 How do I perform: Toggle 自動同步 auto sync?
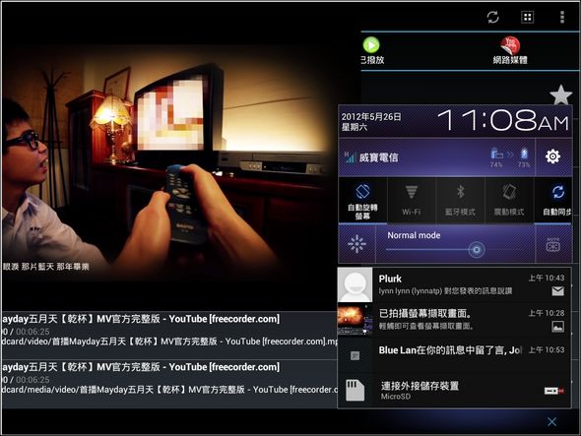[553, 201]
